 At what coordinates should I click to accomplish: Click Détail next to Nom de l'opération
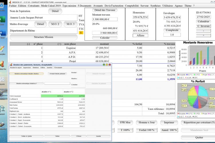pyautogui.click(x=55, y=11)
